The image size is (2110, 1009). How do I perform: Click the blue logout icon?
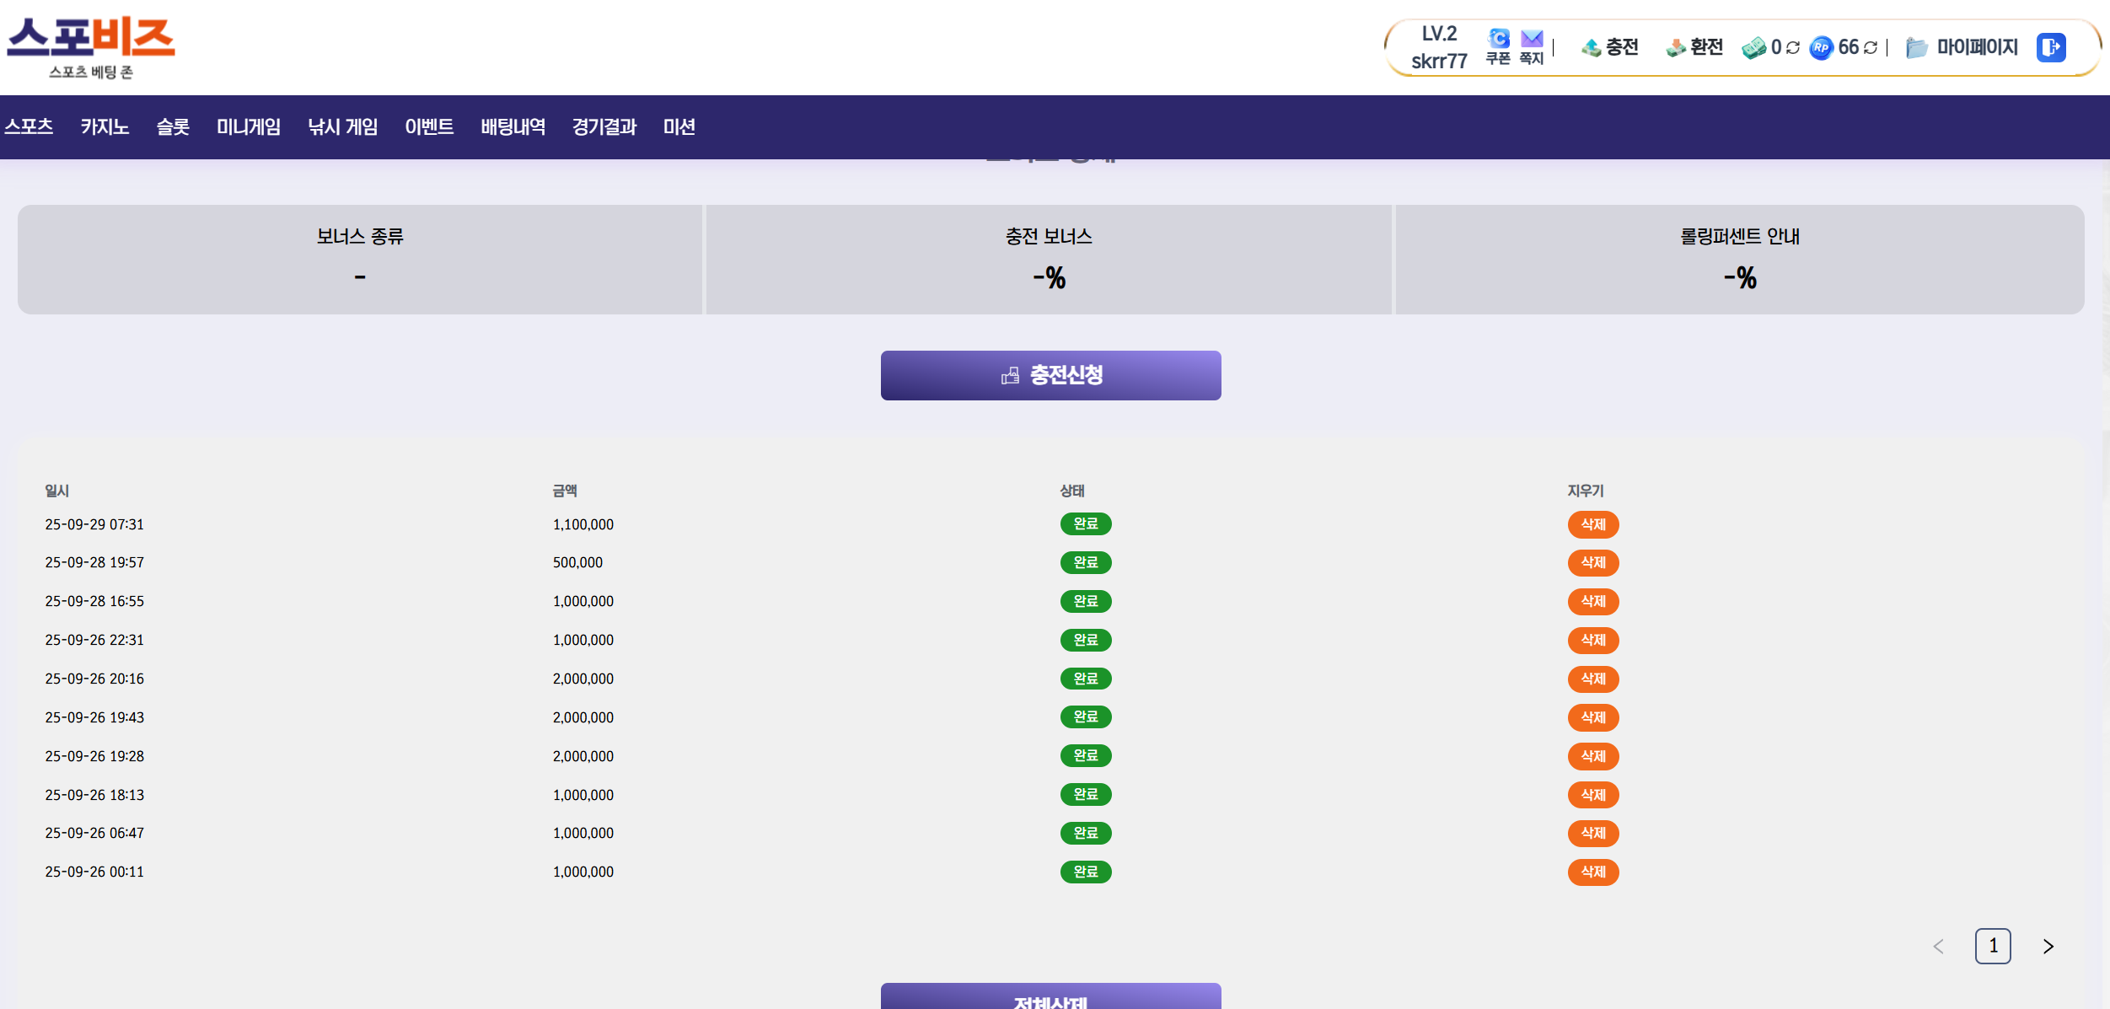click(2051, 47)
